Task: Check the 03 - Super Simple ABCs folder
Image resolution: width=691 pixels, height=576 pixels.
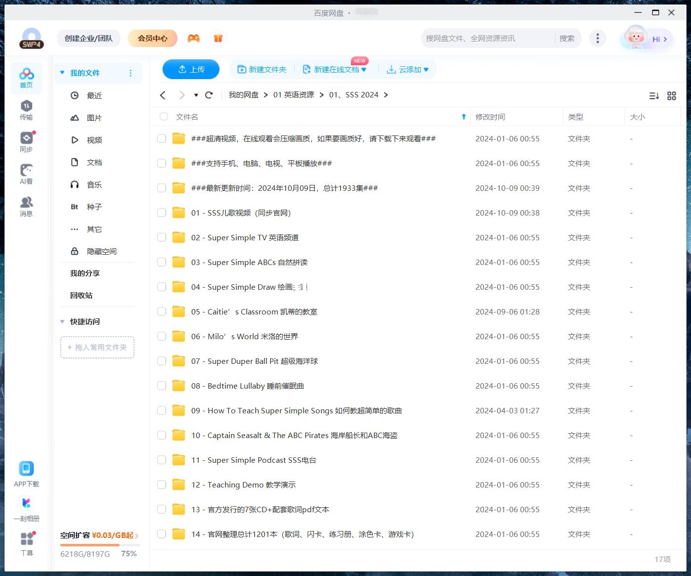Action: pyautogui.click(x=162, y=262)
